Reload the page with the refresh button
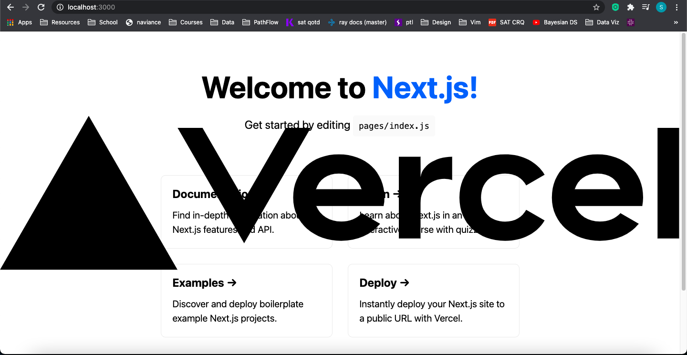 [41, 7]
